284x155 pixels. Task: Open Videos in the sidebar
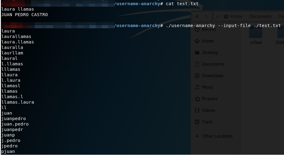tap(208, 110)
